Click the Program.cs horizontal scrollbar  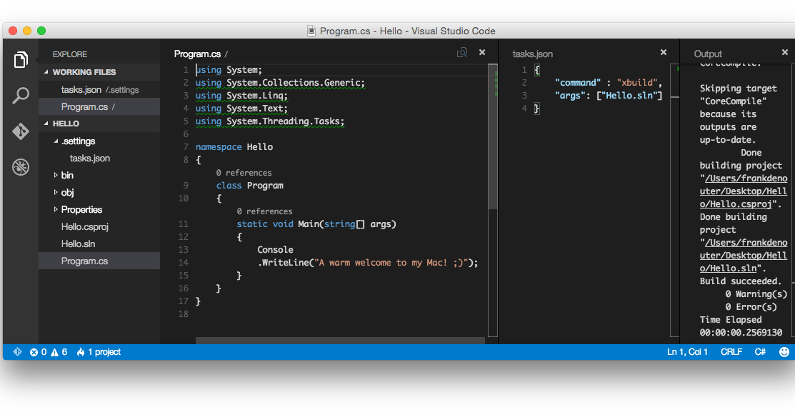click(340, 341)
